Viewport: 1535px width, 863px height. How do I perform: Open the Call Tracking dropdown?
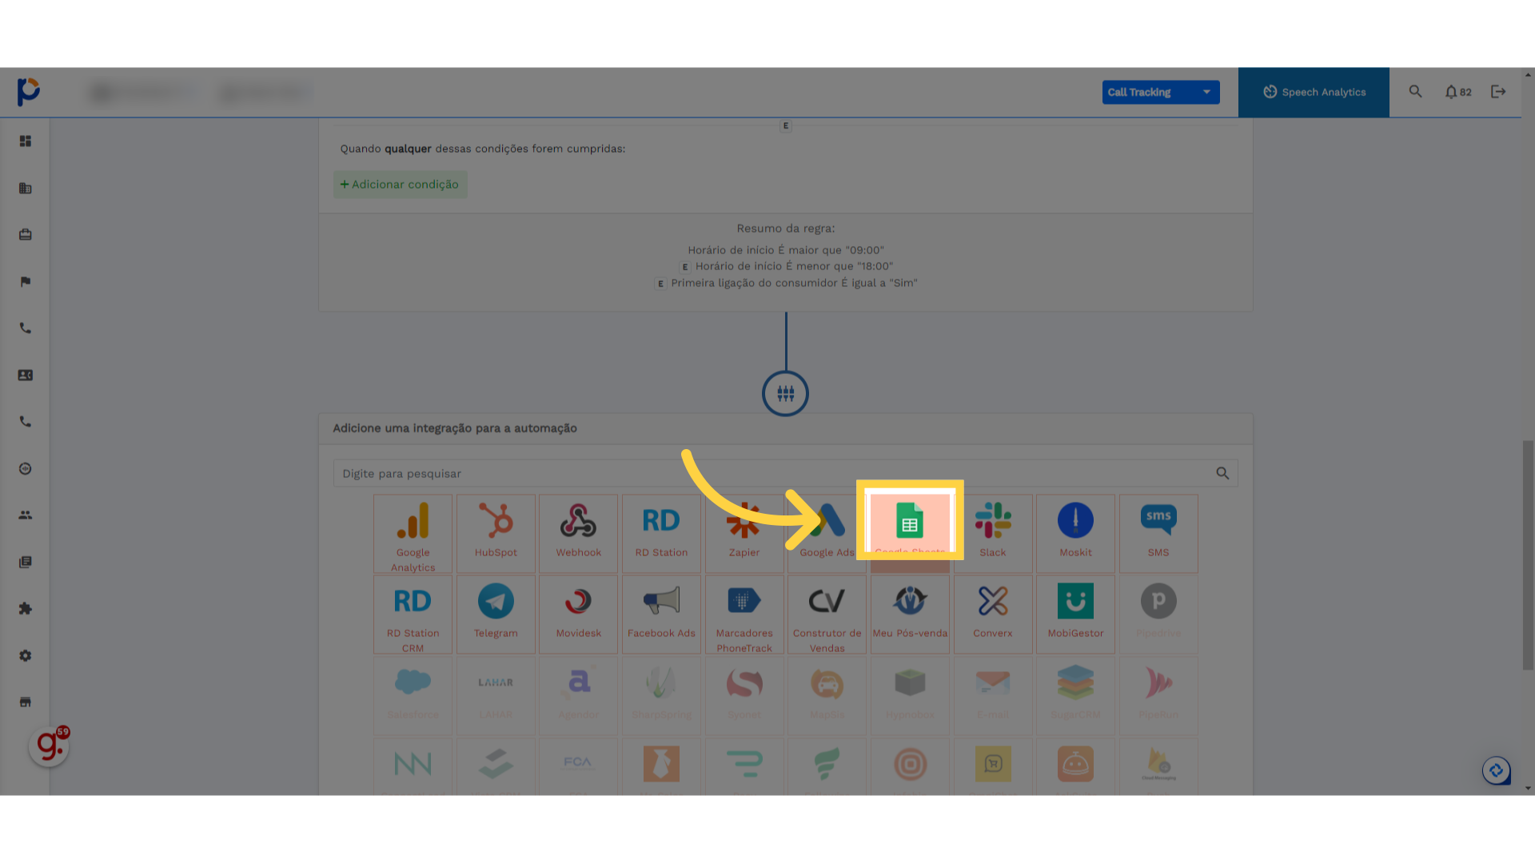click(1161, 92)
